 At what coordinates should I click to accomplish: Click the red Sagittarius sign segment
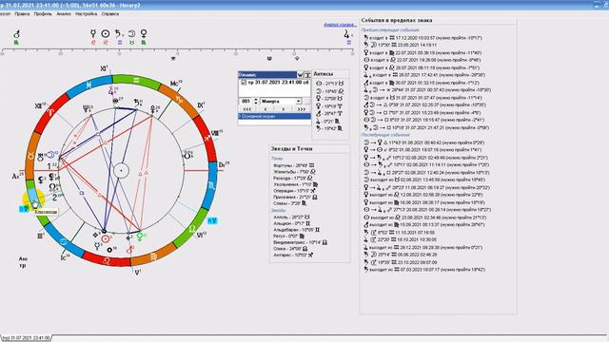click(206, 138)
